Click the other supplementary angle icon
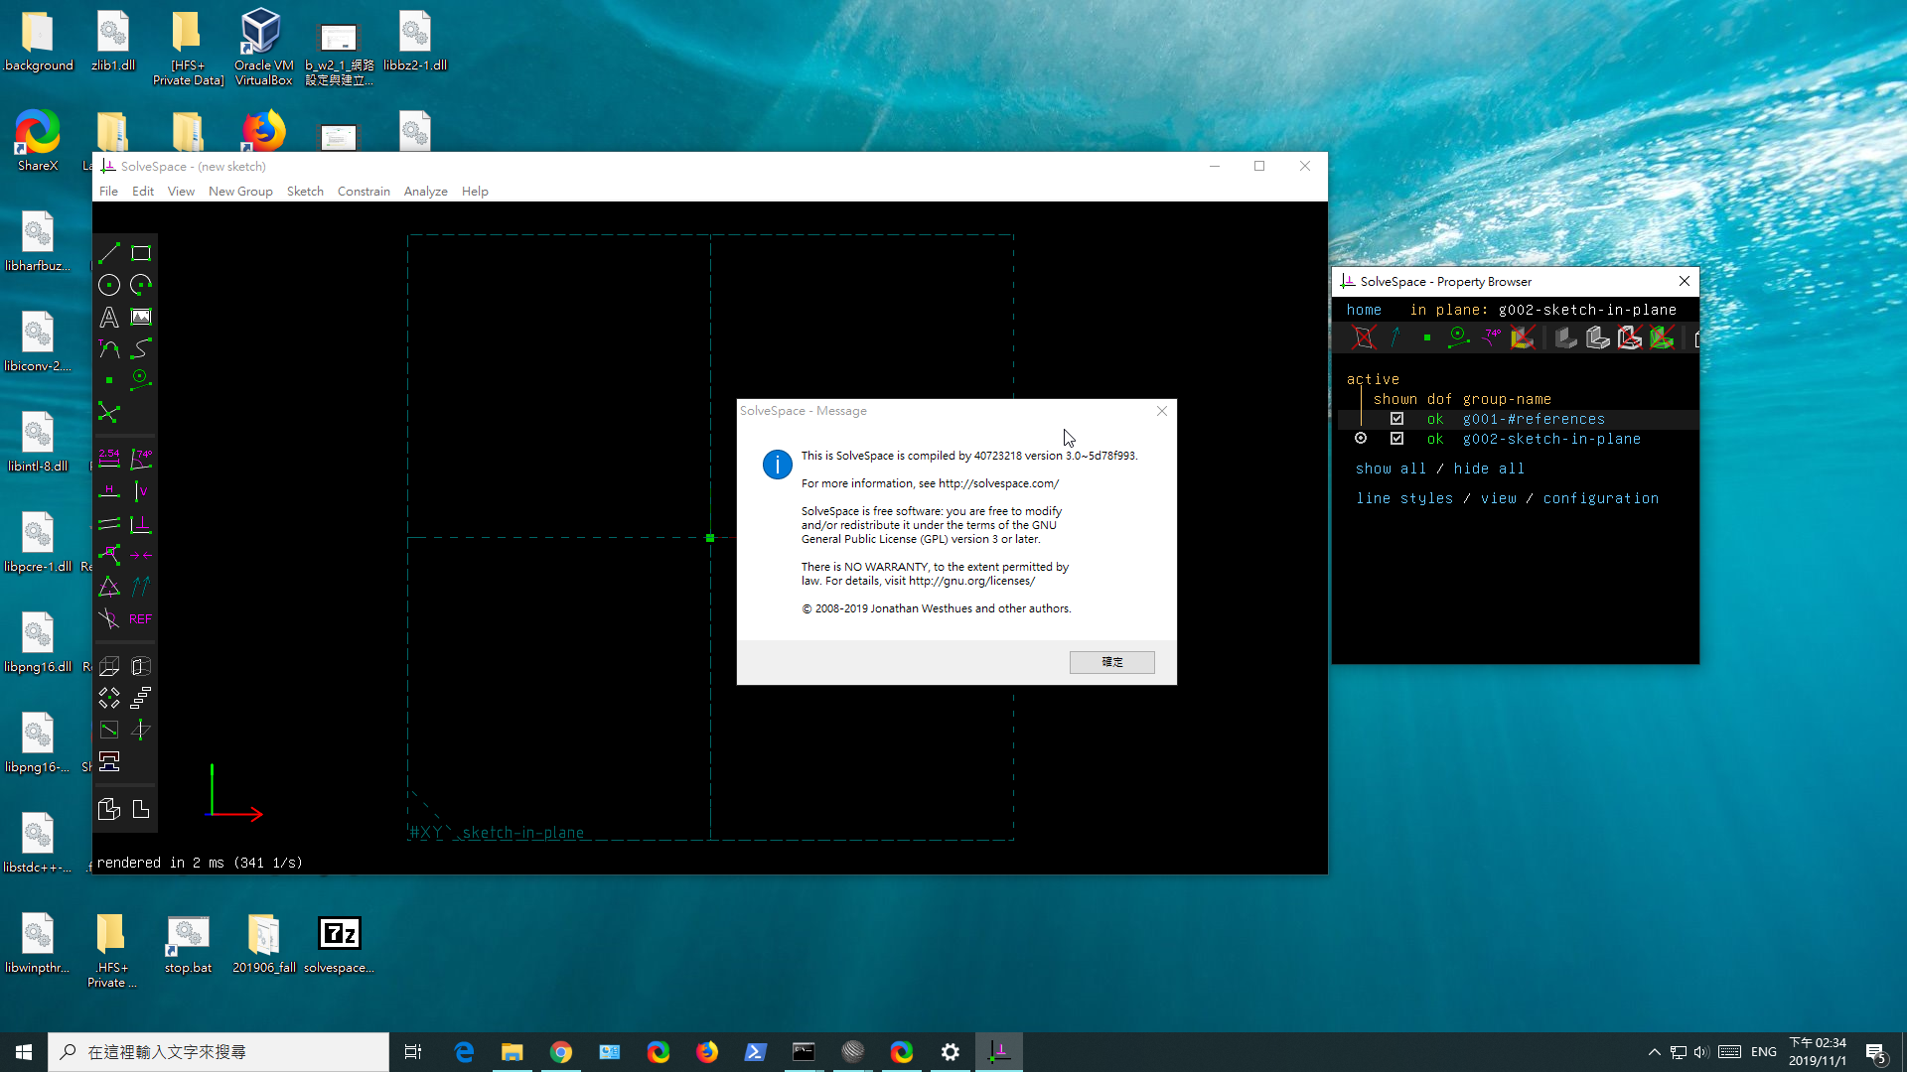This screenshot has width=1907, height=1072. [109, 618]
